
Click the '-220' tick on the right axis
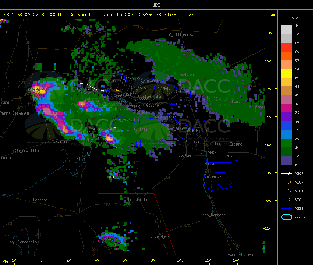point(267,229)
